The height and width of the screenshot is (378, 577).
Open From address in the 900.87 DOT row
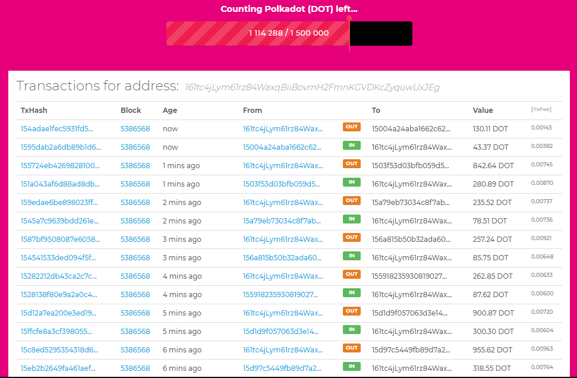pyautogui.click(x=283, y=313)
